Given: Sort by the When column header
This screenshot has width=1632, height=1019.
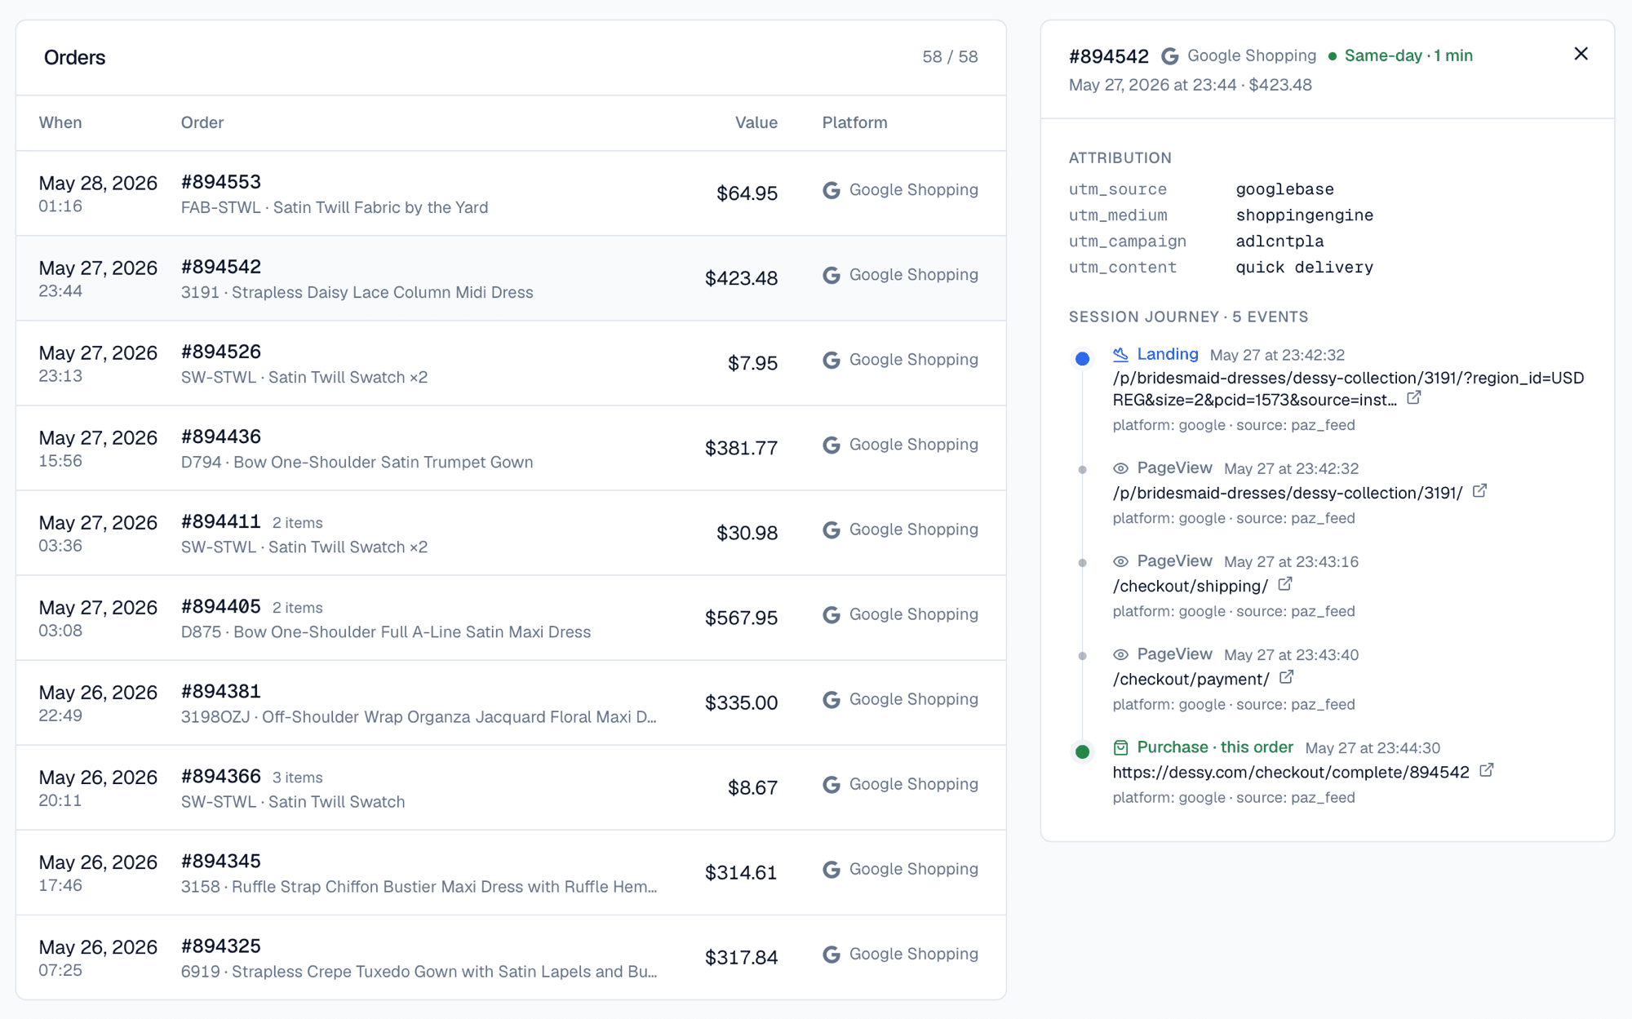Looking at the screenshot, I should [x=60, y=122].
